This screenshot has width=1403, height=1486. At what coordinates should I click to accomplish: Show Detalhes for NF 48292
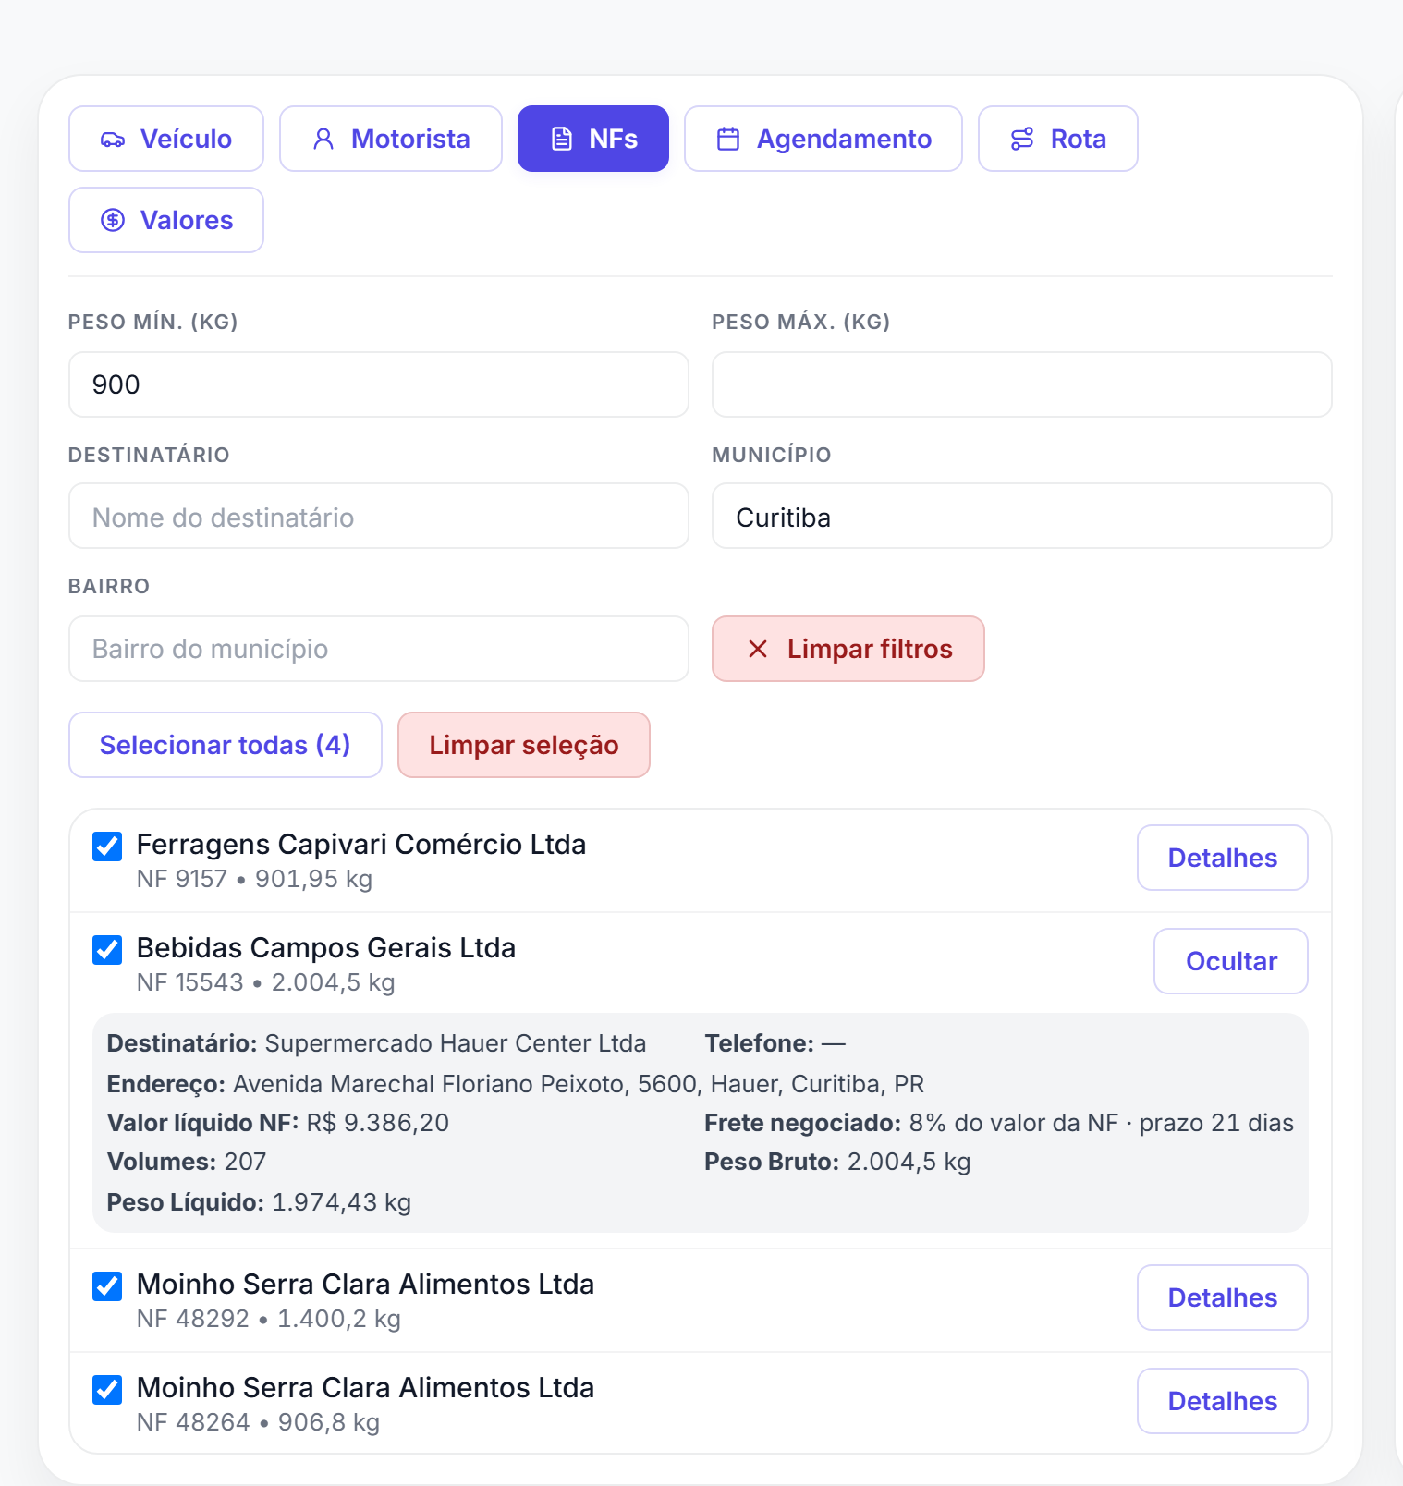tap(1223, 1297)
